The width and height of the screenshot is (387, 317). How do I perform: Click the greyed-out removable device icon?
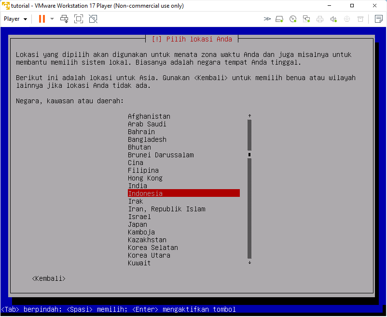360,19
